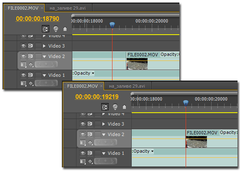This screenshot has width=240, height=174.
Task: Hide Video 1 track output in lower panel
Action: tap(83, 153)
